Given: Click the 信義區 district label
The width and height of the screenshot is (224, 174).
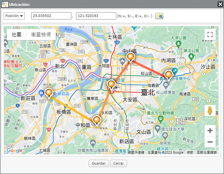Looking at the screenshot, I should (153, 86).
